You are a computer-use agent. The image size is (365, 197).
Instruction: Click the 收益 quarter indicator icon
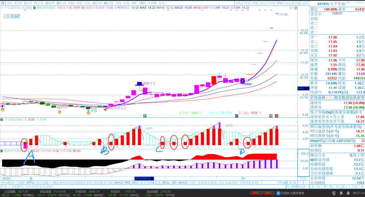point(320,92)
